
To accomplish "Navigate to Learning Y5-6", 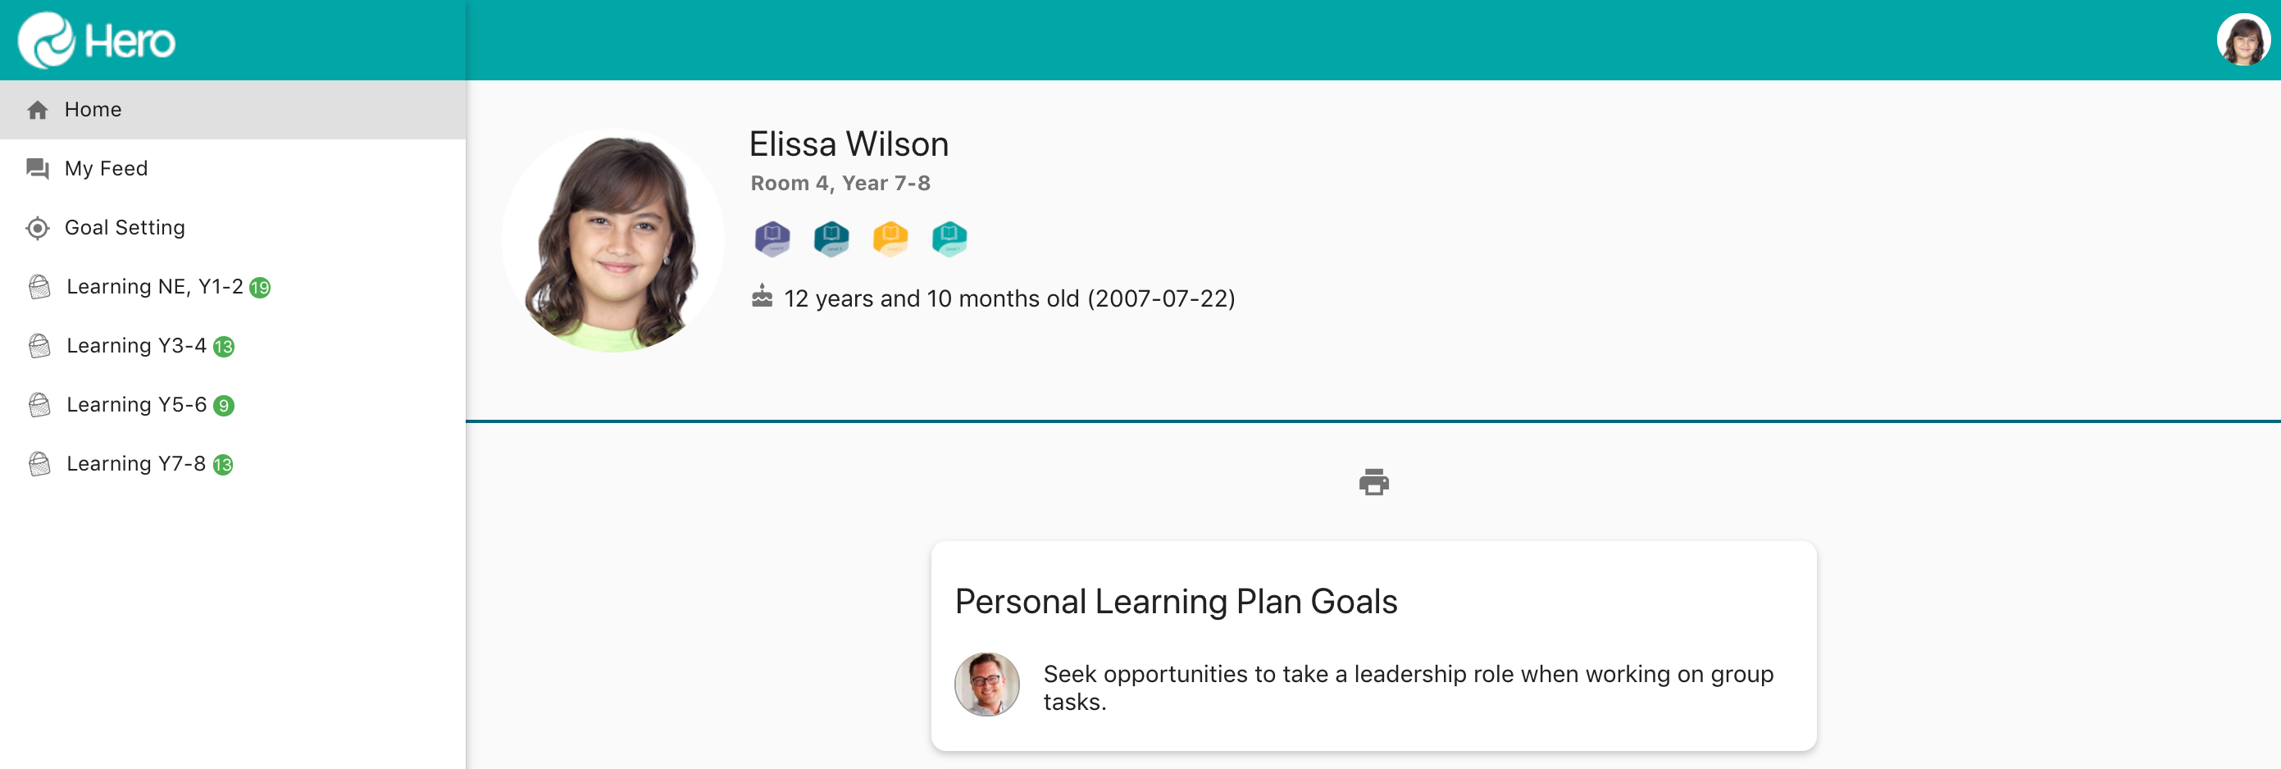I will (x=136, y=404).
